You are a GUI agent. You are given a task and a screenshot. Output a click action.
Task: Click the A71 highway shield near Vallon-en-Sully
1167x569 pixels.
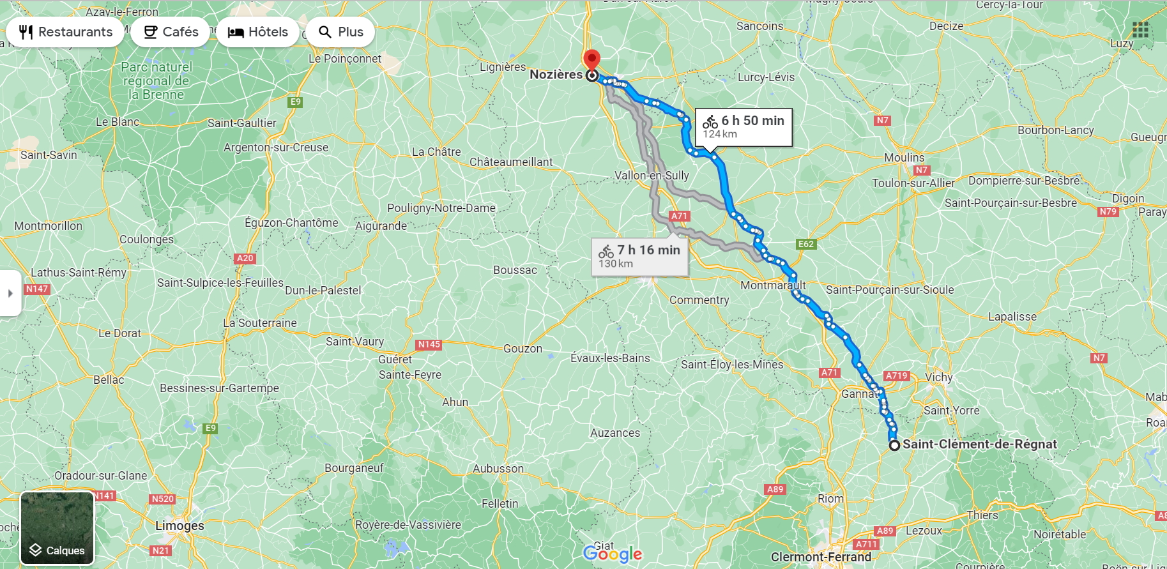click(679, 216)
